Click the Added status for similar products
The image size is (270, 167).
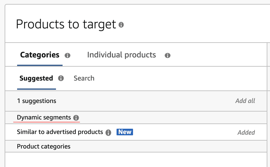click(x=246, y=132)
